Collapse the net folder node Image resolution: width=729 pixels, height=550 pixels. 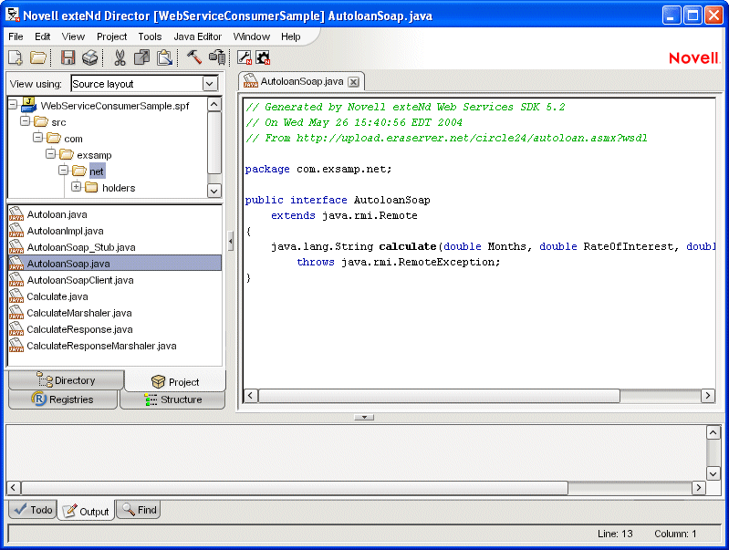pyautogui.click(x=63, y=171)
